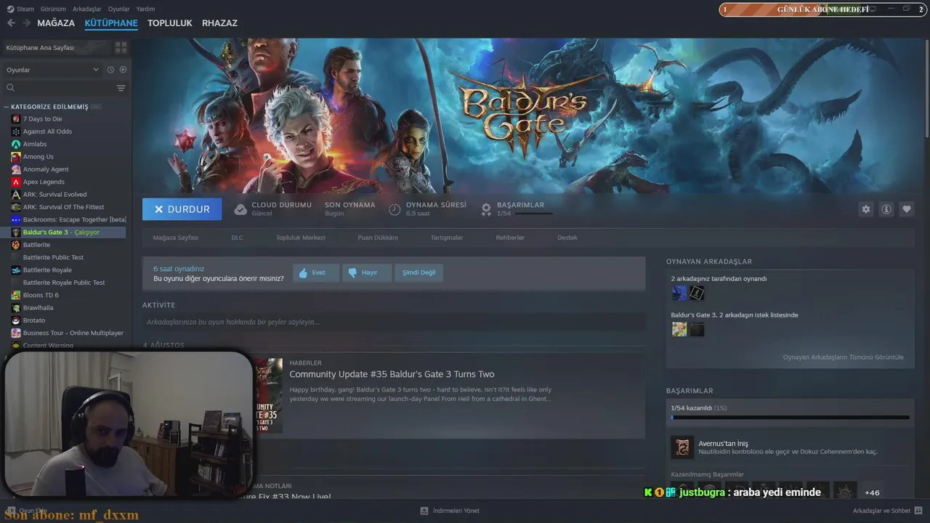Click Brotato game icon
This screenshot has width=930, height=523.
pos(16,320)
